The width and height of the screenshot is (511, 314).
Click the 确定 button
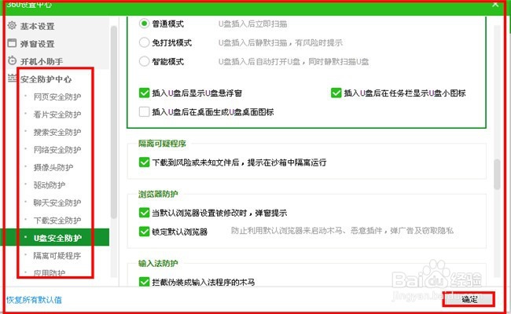point(469,299)
